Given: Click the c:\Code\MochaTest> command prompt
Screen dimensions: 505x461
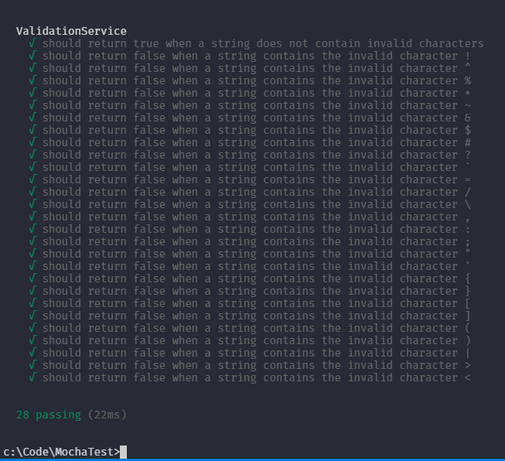Looking at the screenshot, I should click(61, 452).
